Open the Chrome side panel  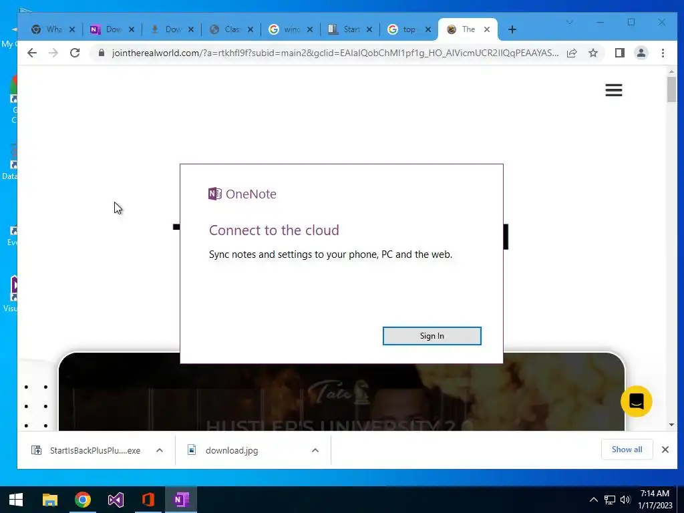(619, 53)
